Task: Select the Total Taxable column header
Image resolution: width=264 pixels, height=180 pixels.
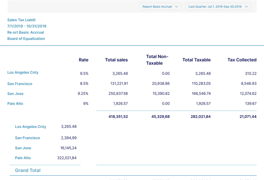Action: click(196, 60)
